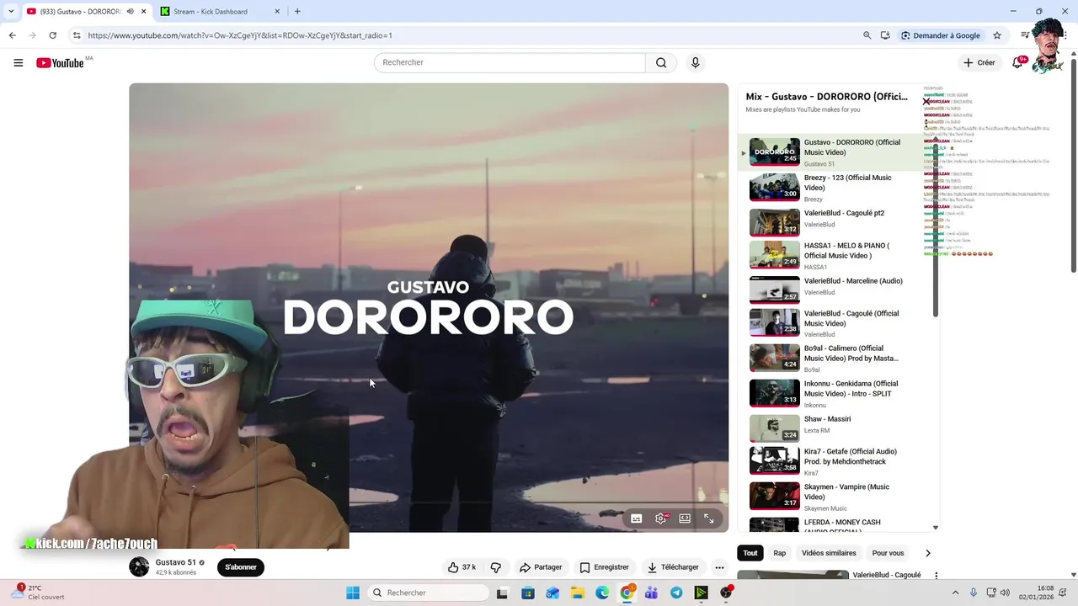The height and width of the screenshot is (606, 1078).
Task: Toggle the taskbar microphone tray icon
Action: 974,593
